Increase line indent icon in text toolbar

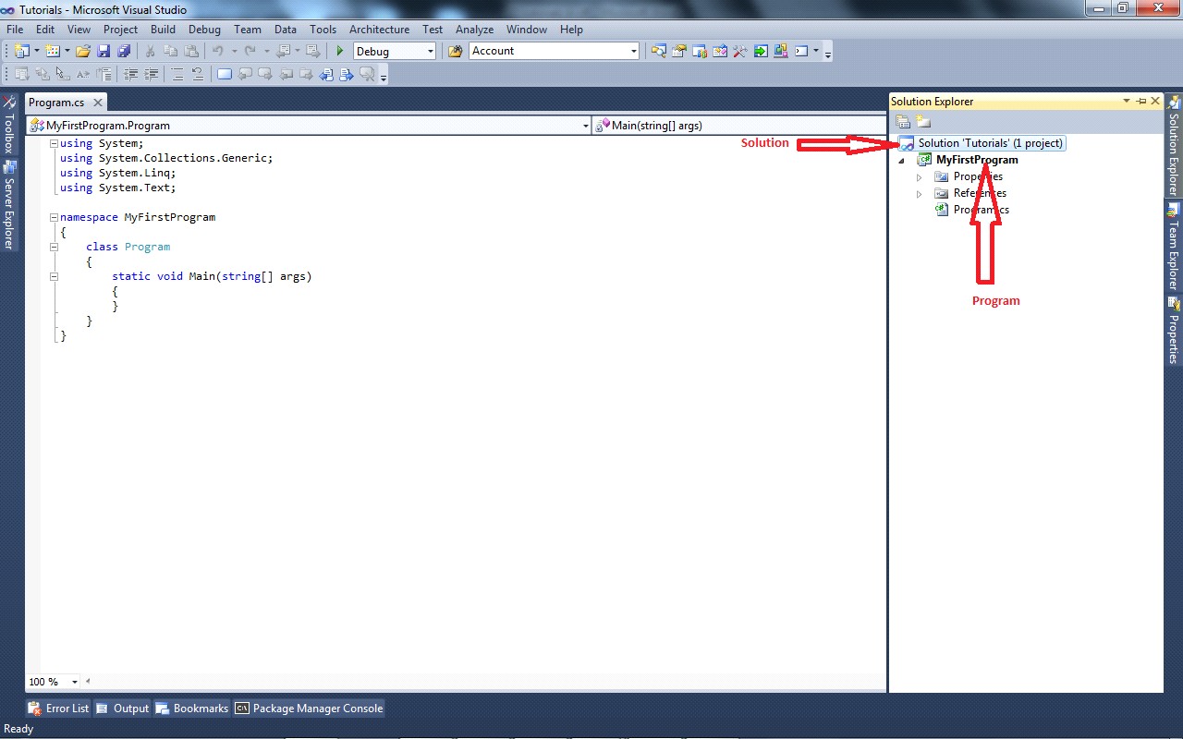pos(152,74)
